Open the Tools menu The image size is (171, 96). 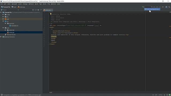[44, 4]
